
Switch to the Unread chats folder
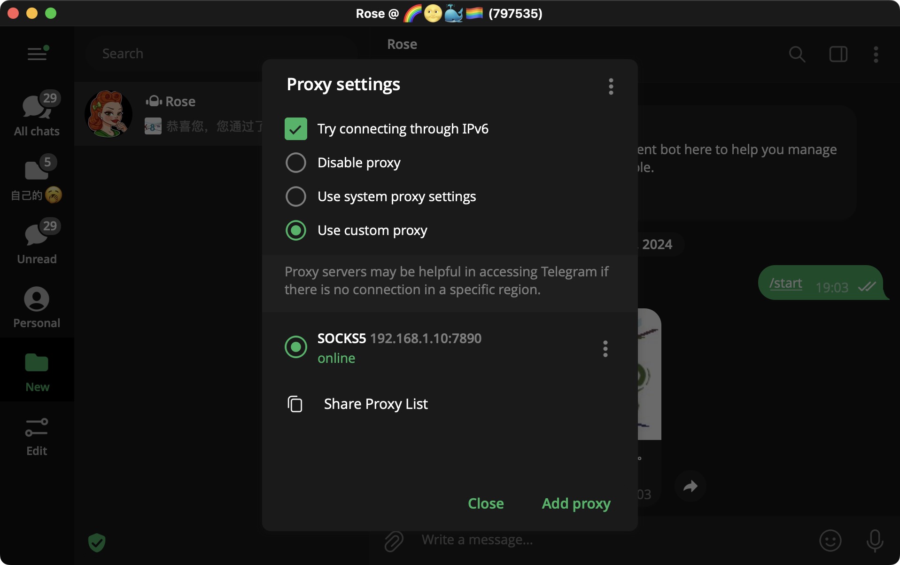point(37,242)
